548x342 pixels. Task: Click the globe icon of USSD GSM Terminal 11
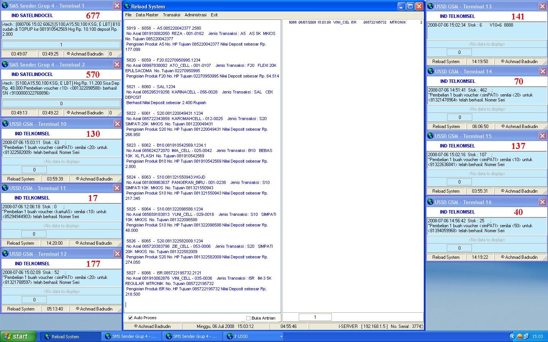click(5, 188)
